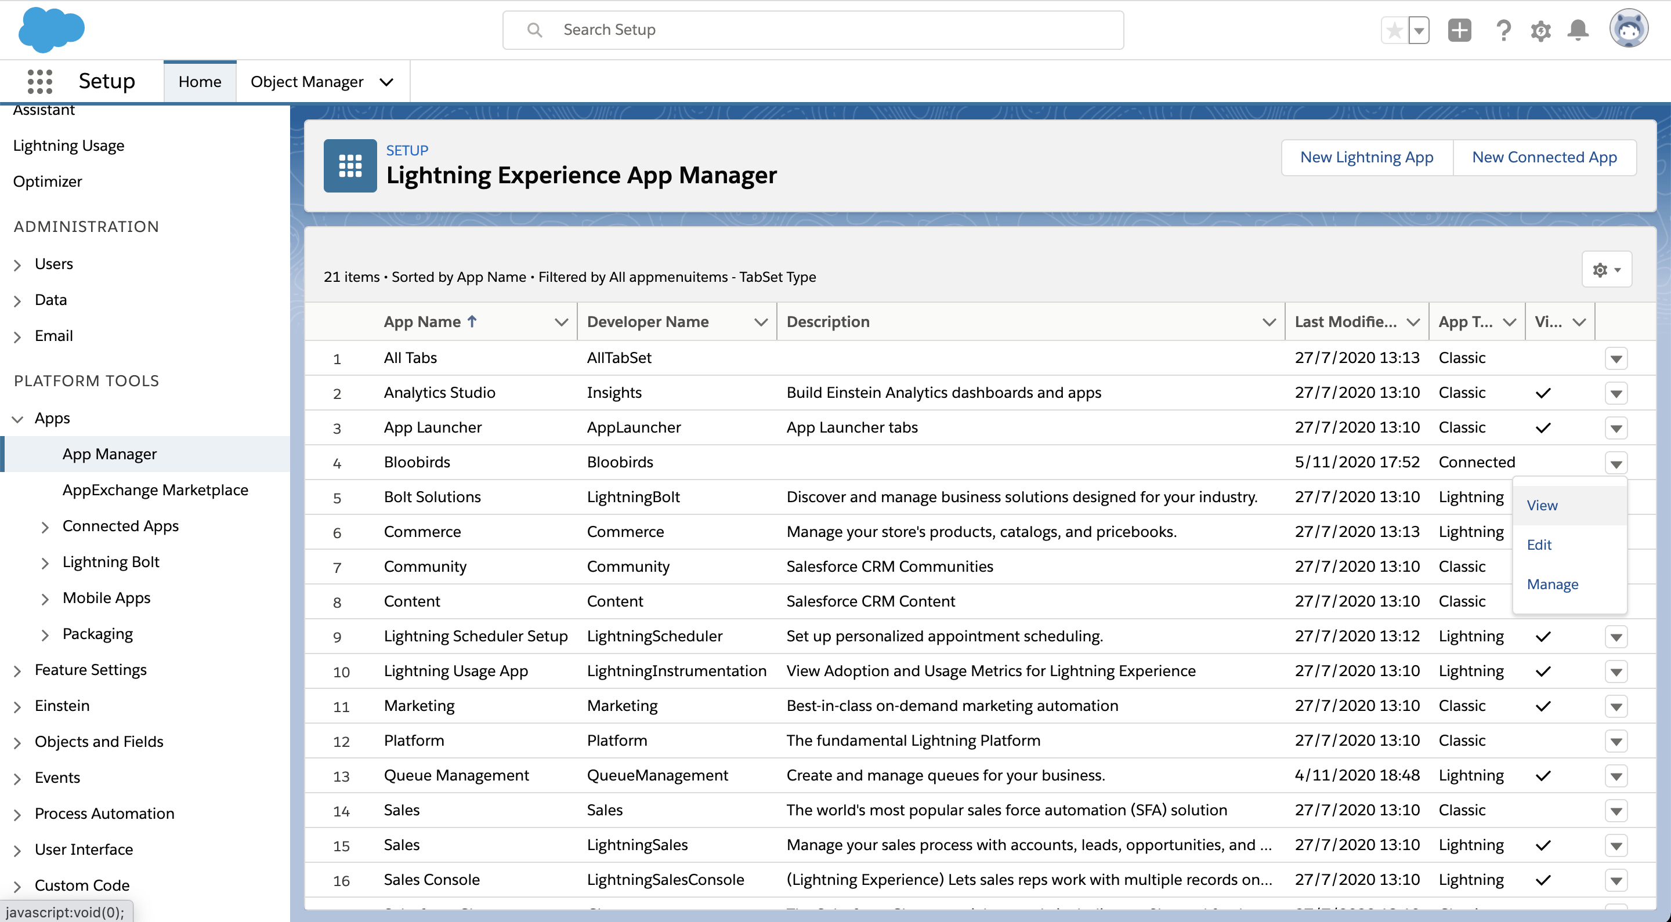This screenshot has width=1671, height=922.
Task: Switch to the Home tab
Action: [200, 82]
